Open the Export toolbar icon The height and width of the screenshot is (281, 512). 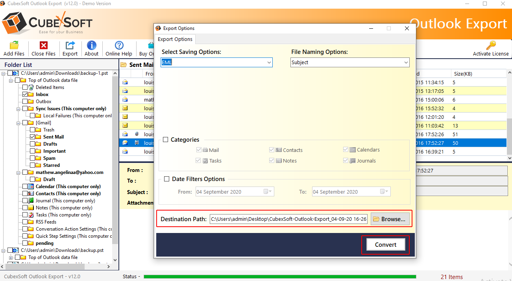[70, 46]
